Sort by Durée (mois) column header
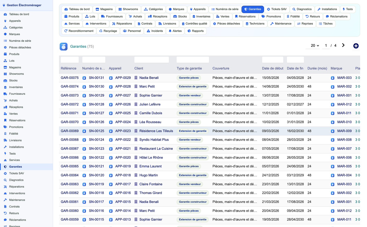This screenshot has width=367, height=227. pyautogui.click(x=317, y=68)
